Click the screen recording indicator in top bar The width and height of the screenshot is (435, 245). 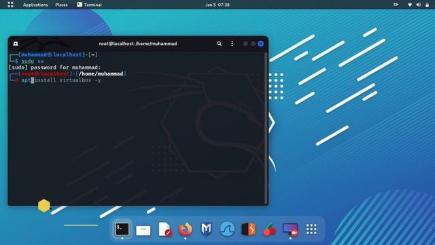click(396, 5)
